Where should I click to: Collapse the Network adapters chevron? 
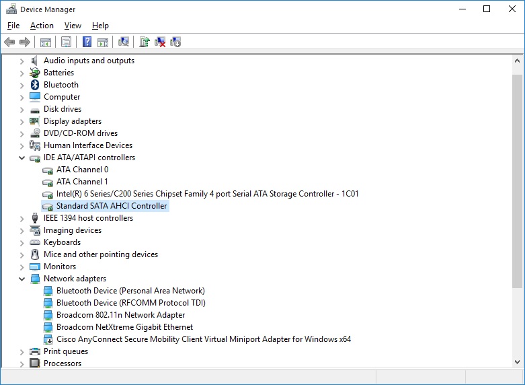(x=22, y=279)
